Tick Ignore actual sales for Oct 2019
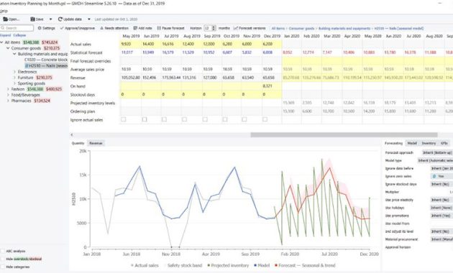Image resolution: width=453 pixels, height=273 pixels. [225, 119]
